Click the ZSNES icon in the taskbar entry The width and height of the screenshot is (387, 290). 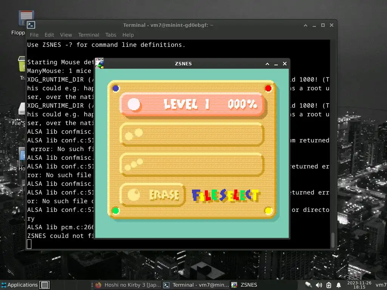[234, 285]
